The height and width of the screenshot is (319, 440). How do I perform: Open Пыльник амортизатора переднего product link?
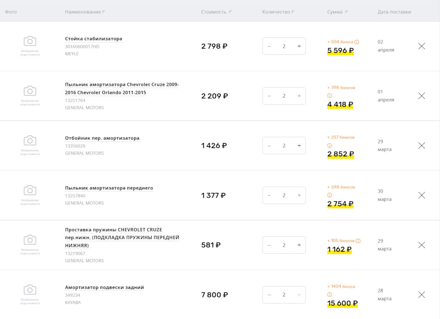[109, 188]
